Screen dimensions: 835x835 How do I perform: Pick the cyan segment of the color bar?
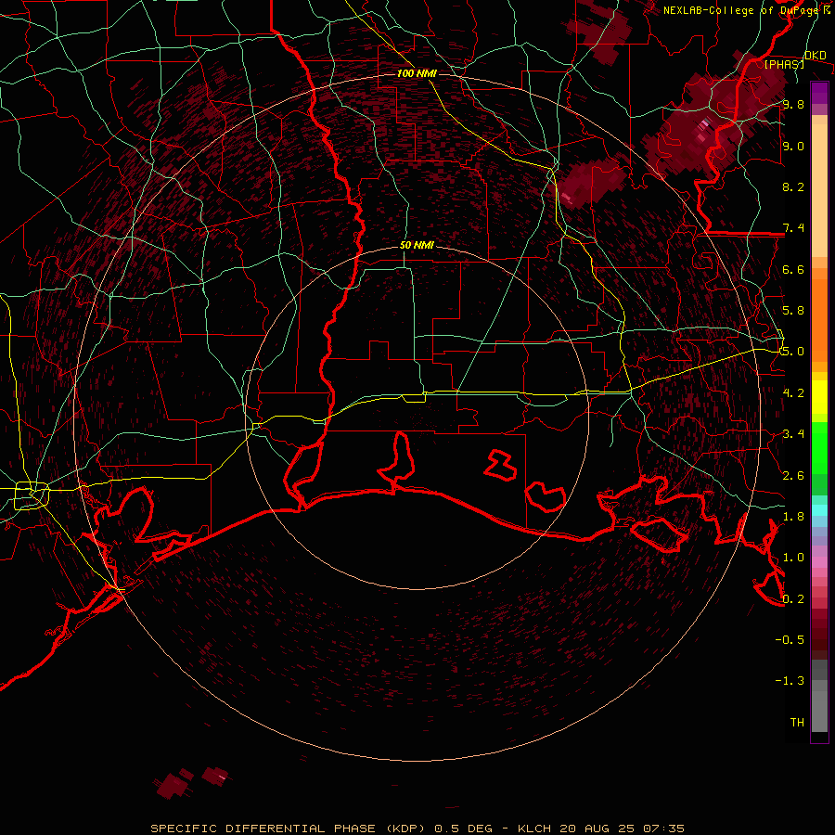click(819, 510)
